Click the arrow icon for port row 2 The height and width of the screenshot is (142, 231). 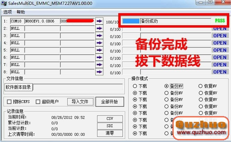[x=99, y=28]
